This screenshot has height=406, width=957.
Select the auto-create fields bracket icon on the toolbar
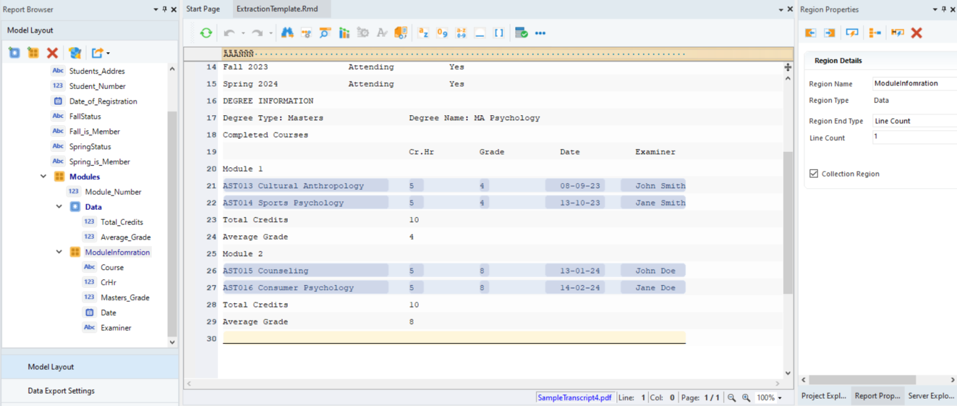pyautogui.click(x=498, y=32)
